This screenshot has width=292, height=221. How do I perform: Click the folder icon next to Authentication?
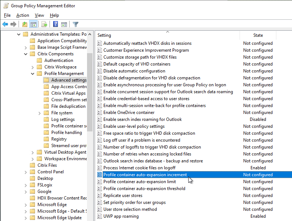39,60
